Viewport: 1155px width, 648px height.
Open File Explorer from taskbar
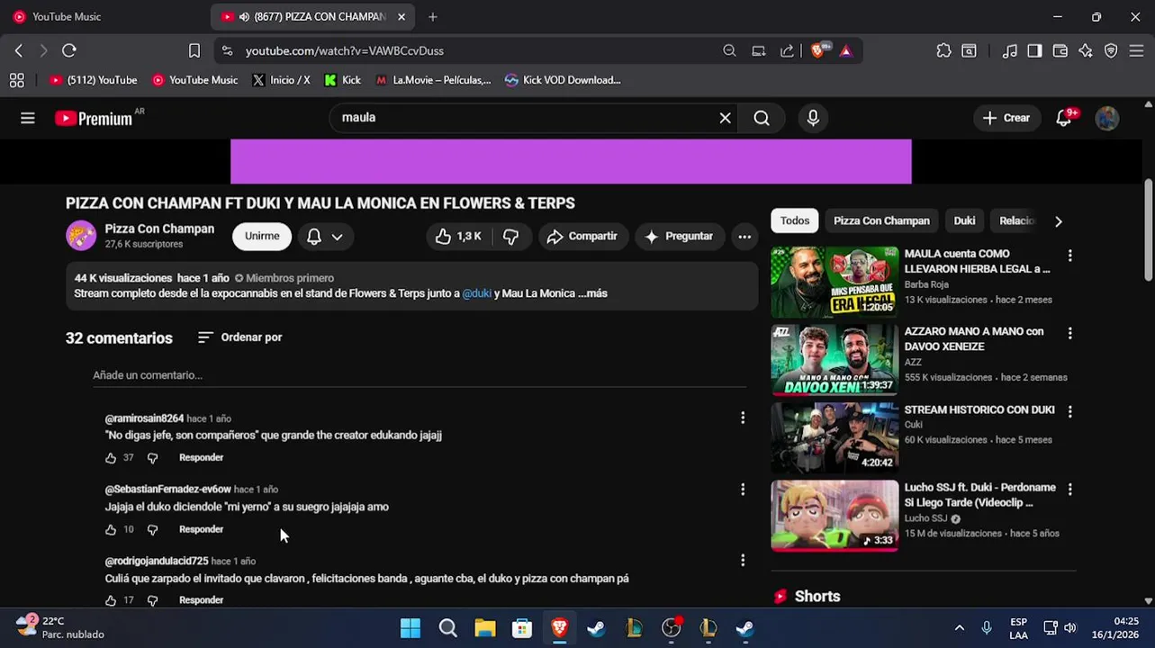[485, 627]
